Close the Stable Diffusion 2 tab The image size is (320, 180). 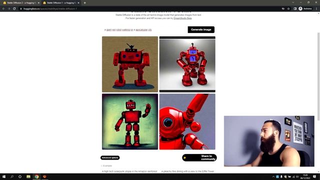(38, 3)
